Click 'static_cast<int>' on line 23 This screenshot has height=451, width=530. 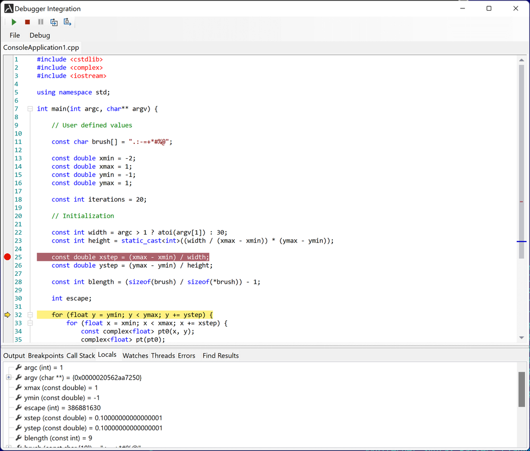pyautogui.click(x=151, y=241)
